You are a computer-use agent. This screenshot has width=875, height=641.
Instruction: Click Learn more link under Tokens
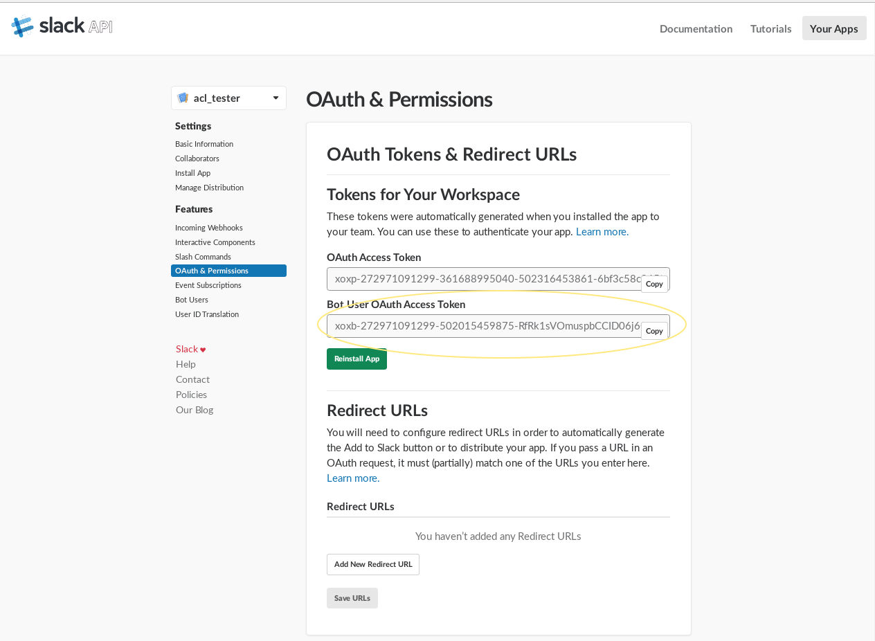point(602,232)
